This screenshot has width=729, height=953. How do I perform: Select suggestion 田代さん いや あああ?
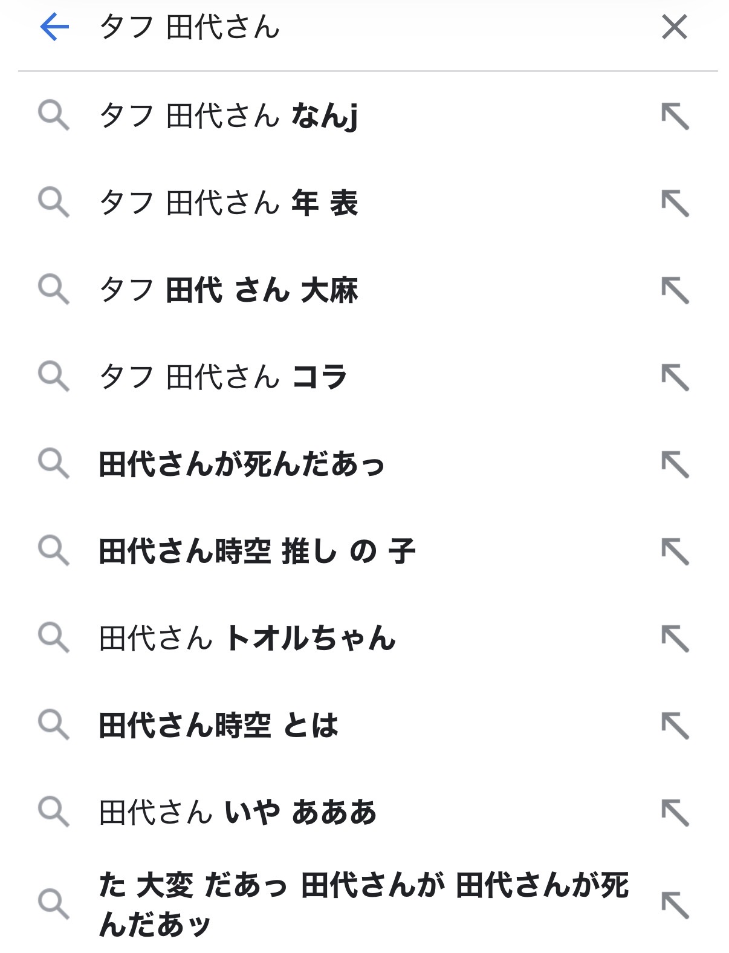tap(238, 812)
